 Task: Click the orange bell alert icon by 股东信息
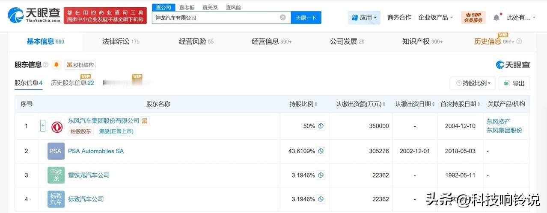[56, 65]
